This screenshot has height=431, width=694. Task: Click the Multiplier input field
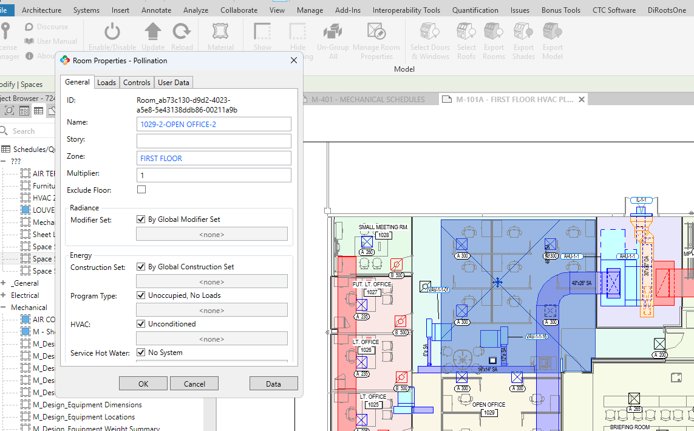pyautogui.click(x=214, y=175)
